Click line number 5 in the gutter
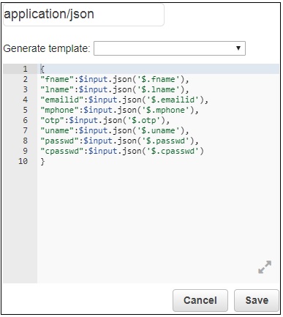This screenshot has height=317, width=283. [x=25, y=110]
